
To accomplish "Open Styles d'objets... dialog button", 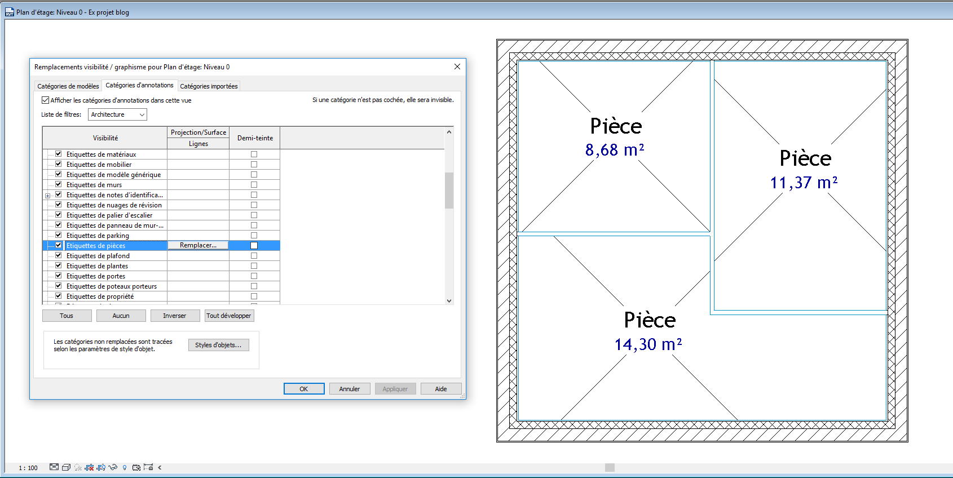I will [x=218, y=345].
